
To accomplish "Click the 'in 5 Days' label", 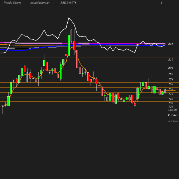I will click(x=173, y=121).
